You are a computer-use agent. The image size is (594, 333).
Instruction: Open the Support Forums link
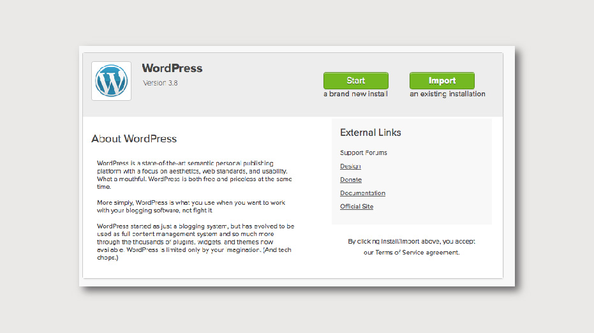pos(363,152)
